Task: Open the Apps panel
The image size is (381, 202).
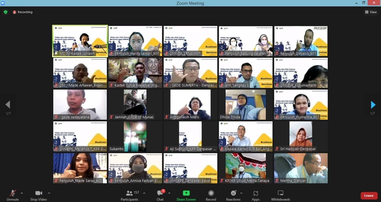Action: click(255, 195)
